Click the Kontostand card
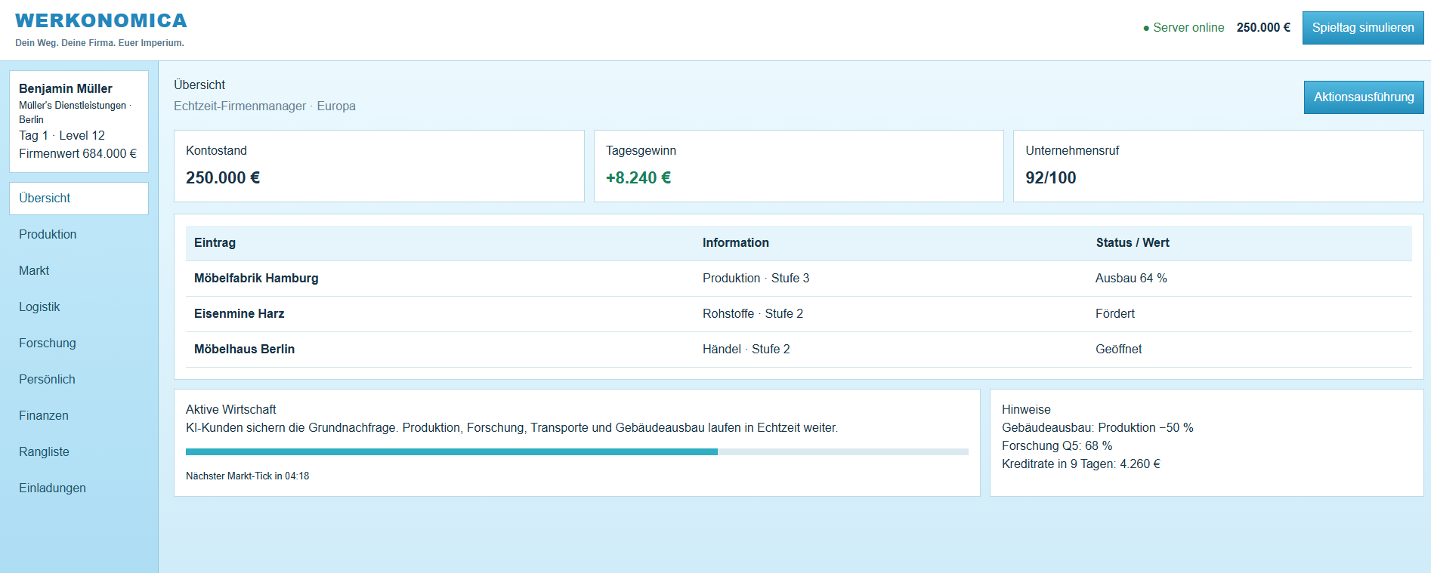This screenshot has width=1431, height=573. tap(379, 166)
